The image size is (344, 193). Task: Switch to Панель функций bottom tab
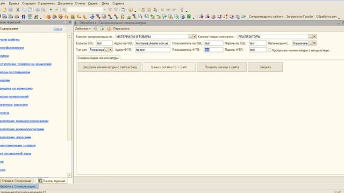[x=52, y=181]
